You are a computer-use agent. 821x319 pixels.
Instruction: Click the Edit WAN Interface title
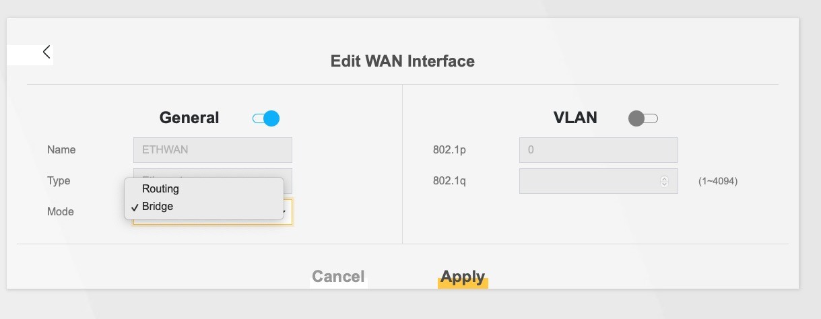point(402,61)
